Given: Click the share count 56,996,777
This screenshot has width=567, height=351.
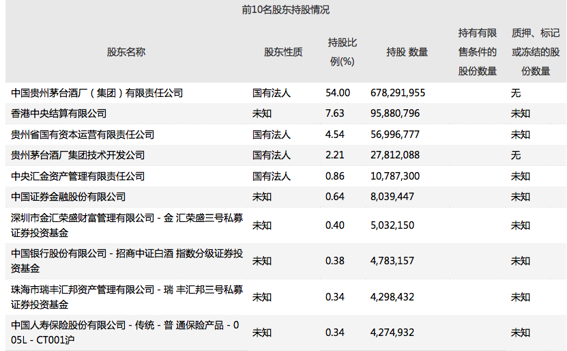Looking at the screenshot, I should (x=395, y=135).
